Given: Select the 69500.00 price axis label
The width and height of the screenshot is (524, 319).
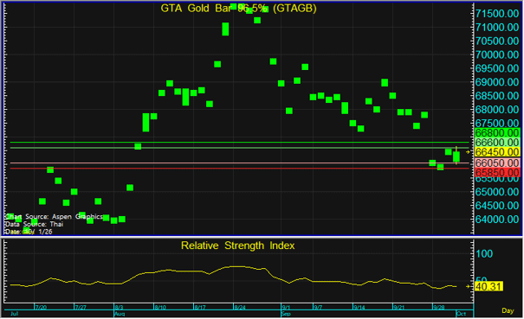Looking at the screenshot, I should pyautogui.click(x=497, y=68).
